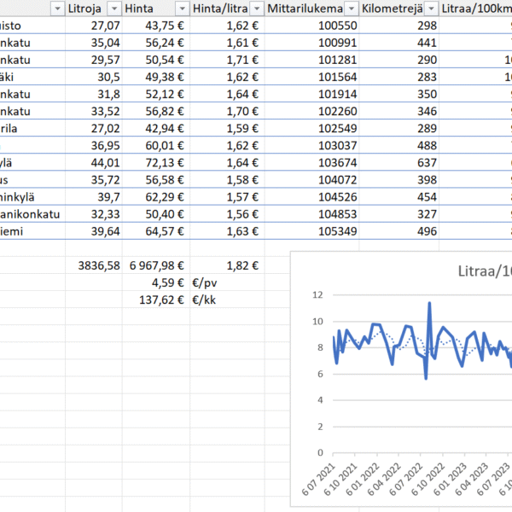Viewport: 512px width, 512px height.
Task: Click the chart title Litraa/100km
Action: [x=478, y=273]
